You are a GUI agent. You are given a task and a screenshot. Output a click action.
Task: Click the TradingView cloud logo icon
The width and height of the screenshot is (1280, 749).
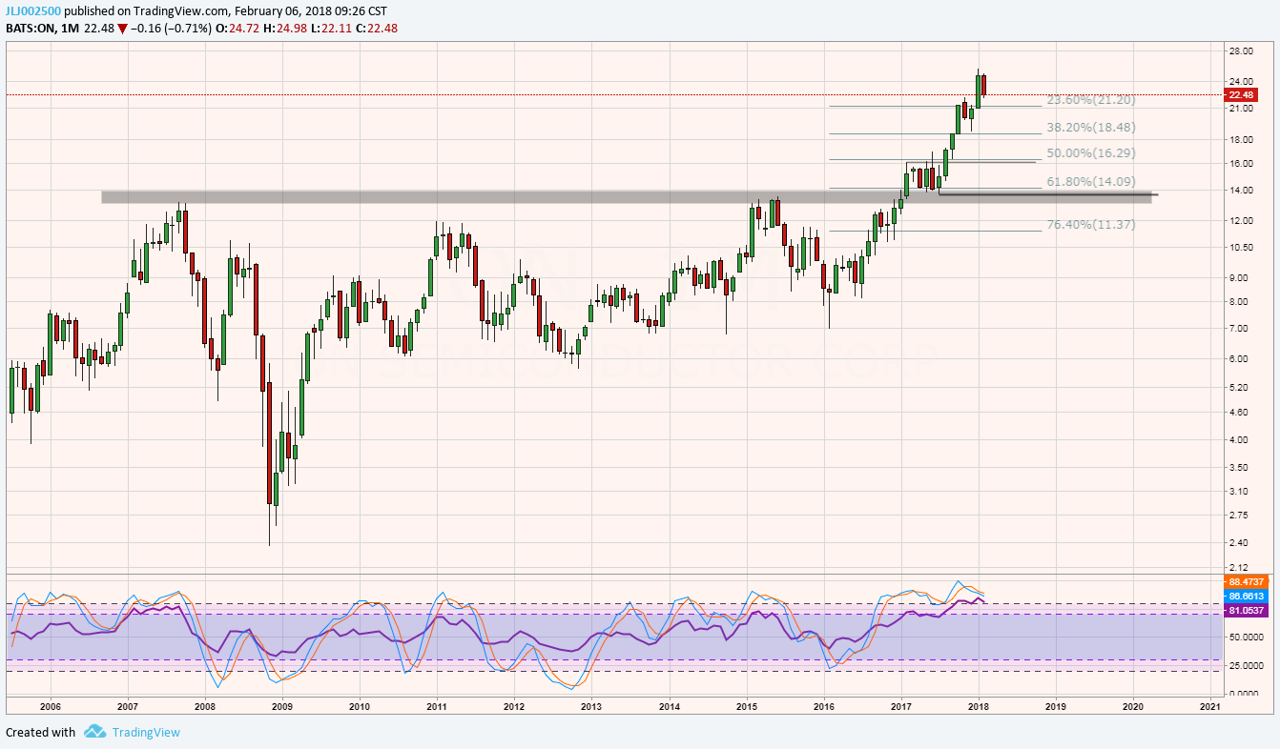tap(94, 732)
